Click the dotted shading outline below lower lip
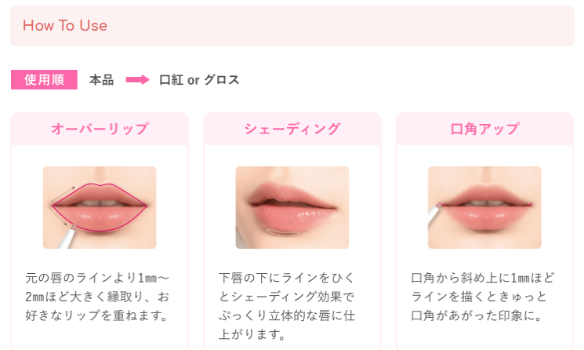Image resolution: width=584 pixels, height=350 pixels. 283,232
